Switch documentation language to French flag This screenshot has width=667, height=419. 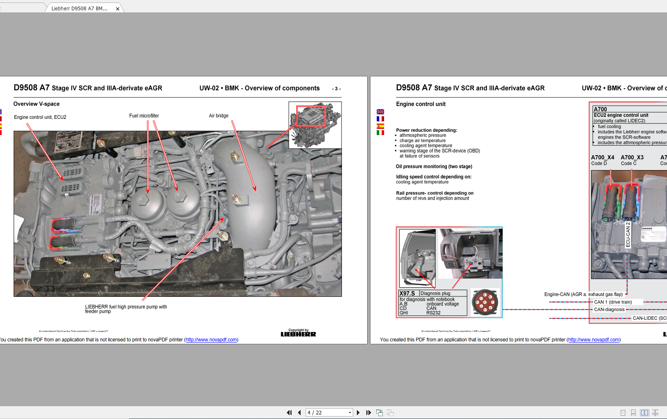tap(380, 118)
